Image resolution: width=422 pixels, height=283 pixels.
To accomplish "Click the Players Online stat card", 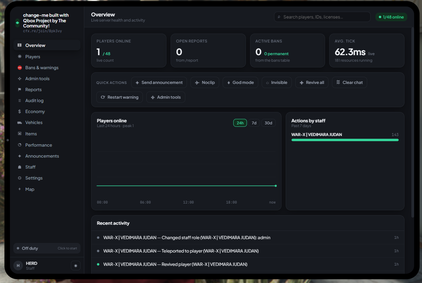I will pos(129,50).
